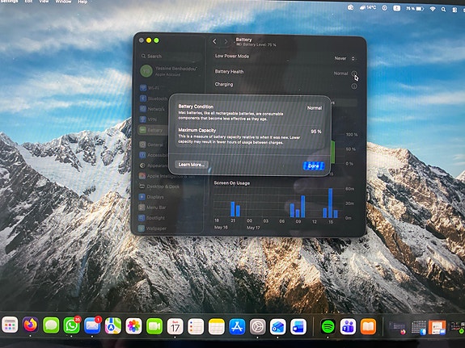Open the Help menu in the menu bar
This screenshot has height=348, width=465.
[82, 2]
